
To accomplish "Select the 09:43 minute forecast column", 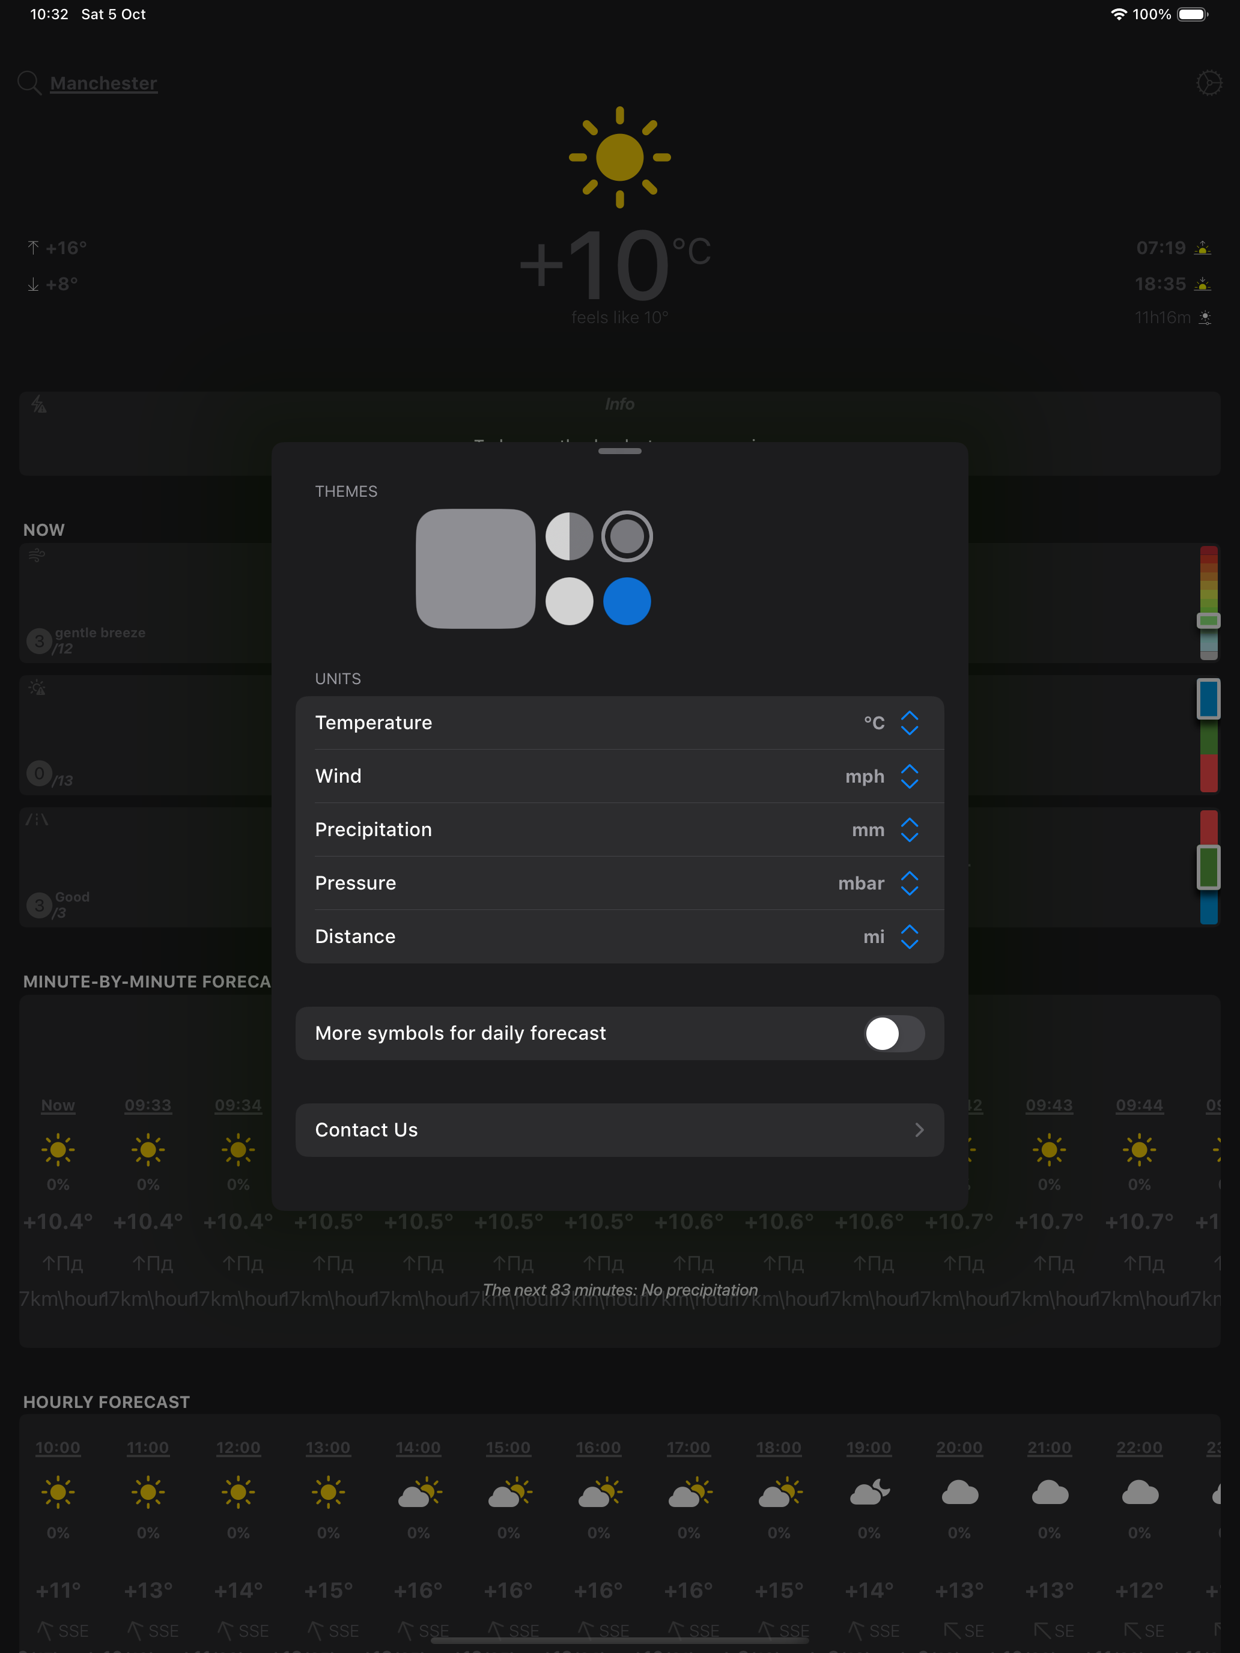I will 1049,1105.
